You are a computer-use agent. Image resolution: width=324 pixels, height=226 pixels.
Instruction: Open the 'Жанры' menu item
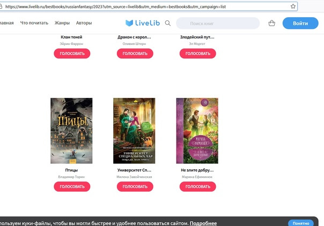[x=62, y=23]
